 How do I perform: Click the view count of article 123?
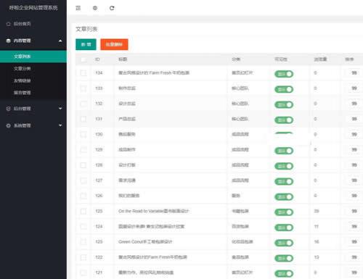click(x=317, y=242)
